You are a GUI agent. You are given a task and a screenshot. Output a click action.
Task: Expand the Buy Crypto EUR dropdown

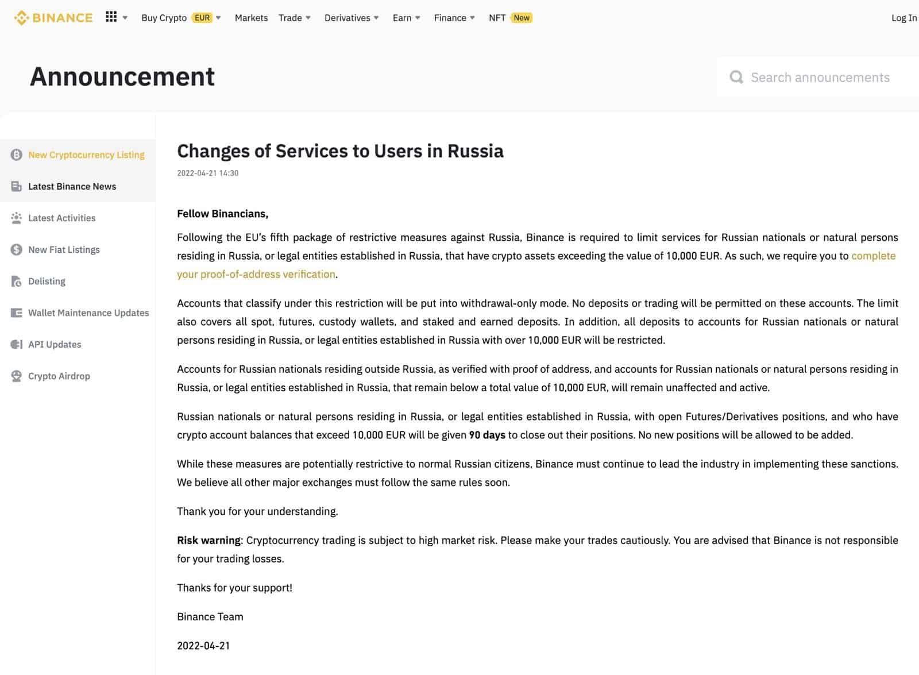pos(218,18)
